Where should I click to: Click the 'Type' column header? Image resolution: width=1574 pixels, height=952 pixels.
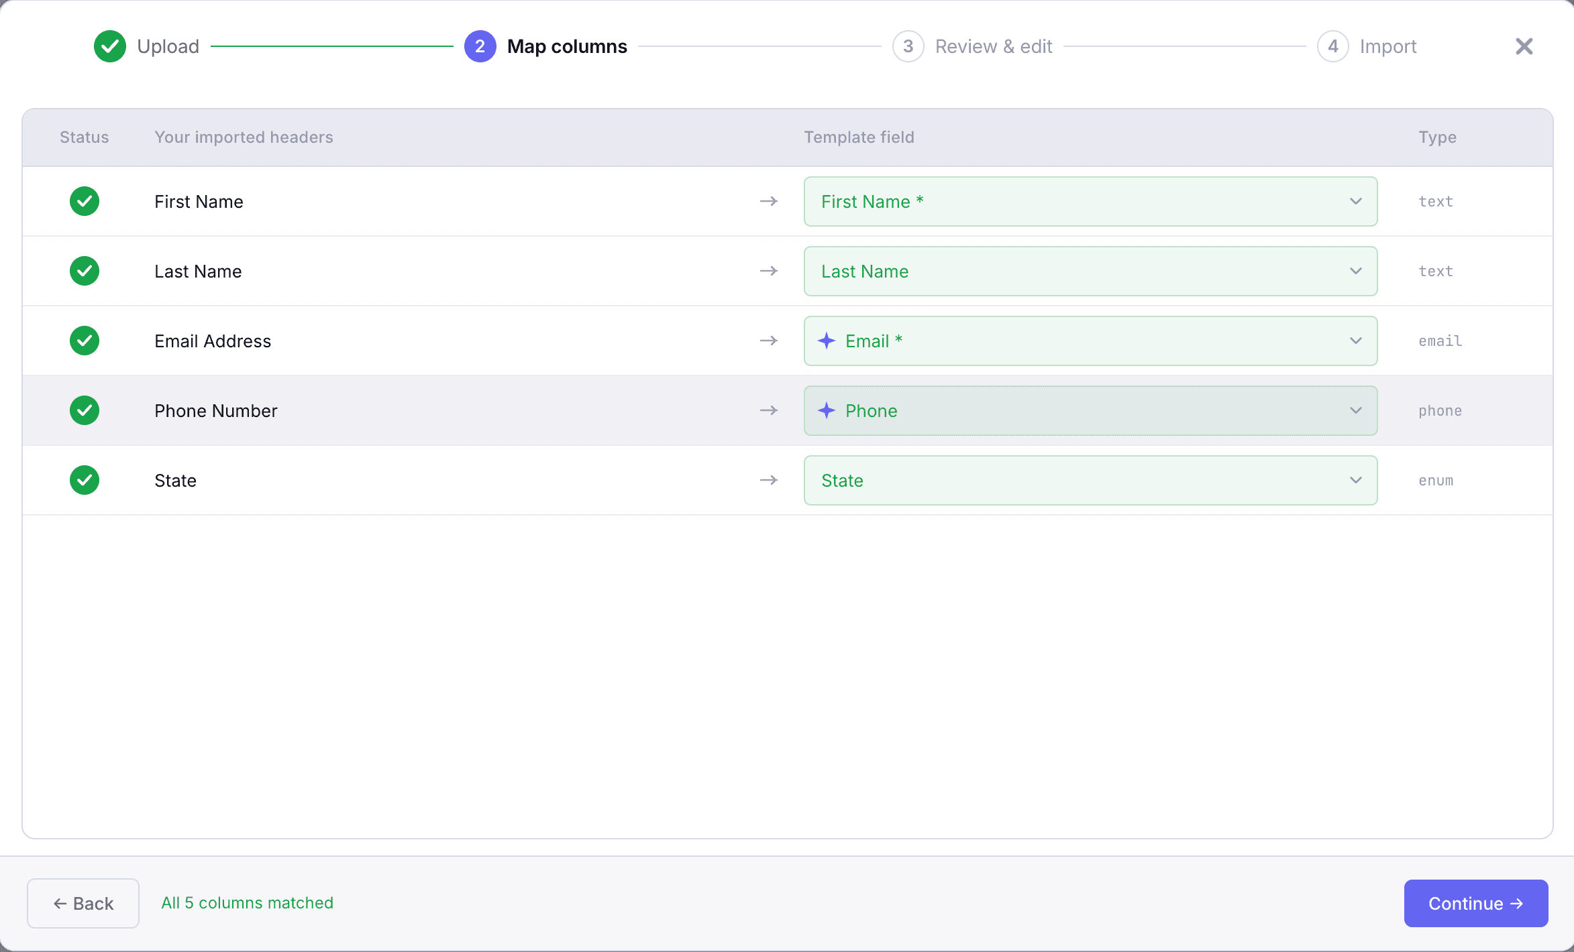click(x=1437, y=137)
